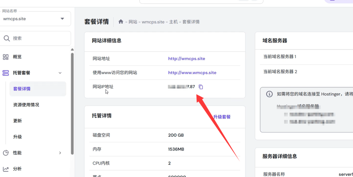Open the http://wmcps.site link
The height and width of the screenshot is (177, 353).
186,59
